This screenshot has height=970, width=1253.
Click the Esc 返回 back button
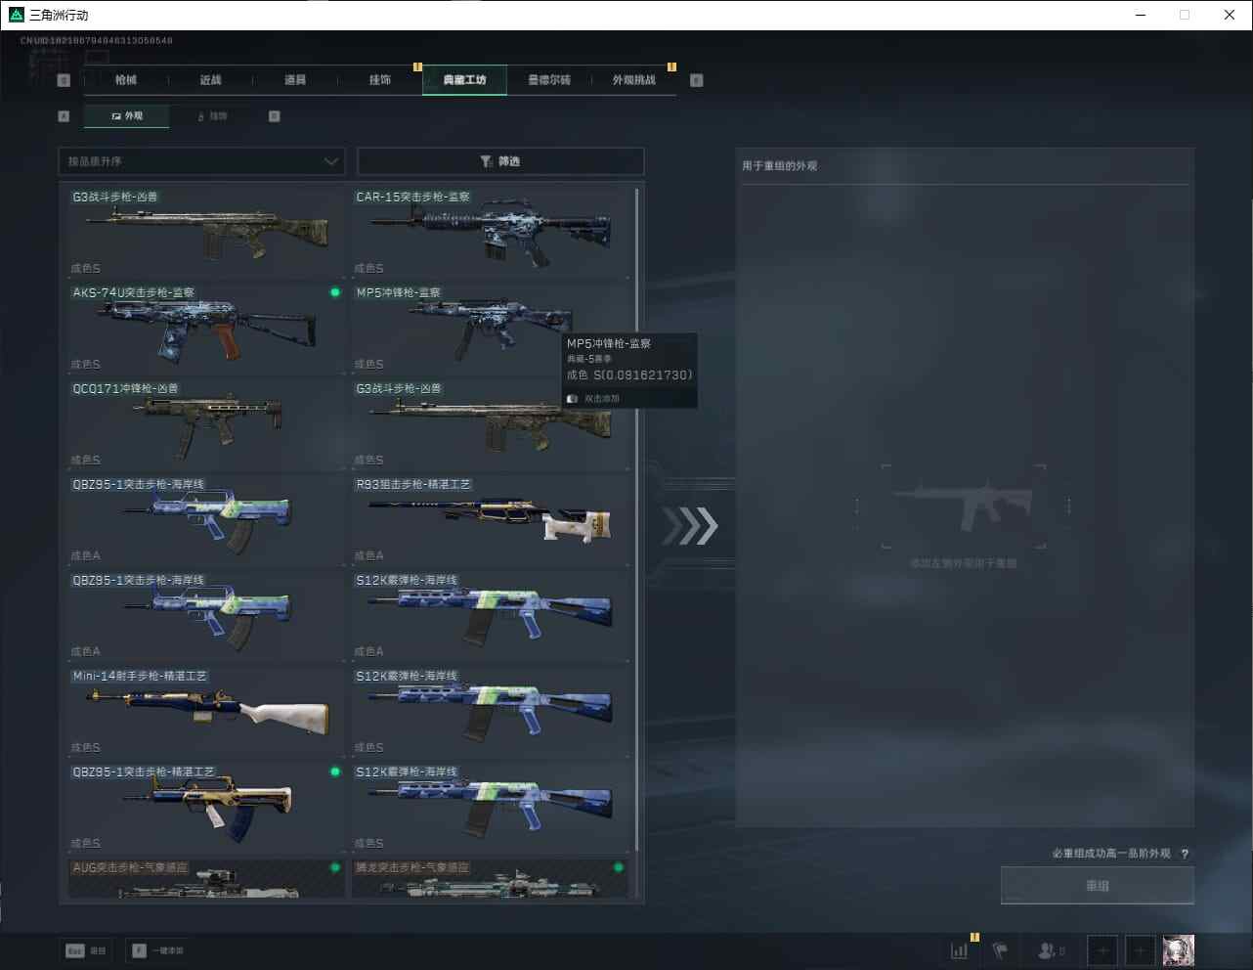click(86, 950)
